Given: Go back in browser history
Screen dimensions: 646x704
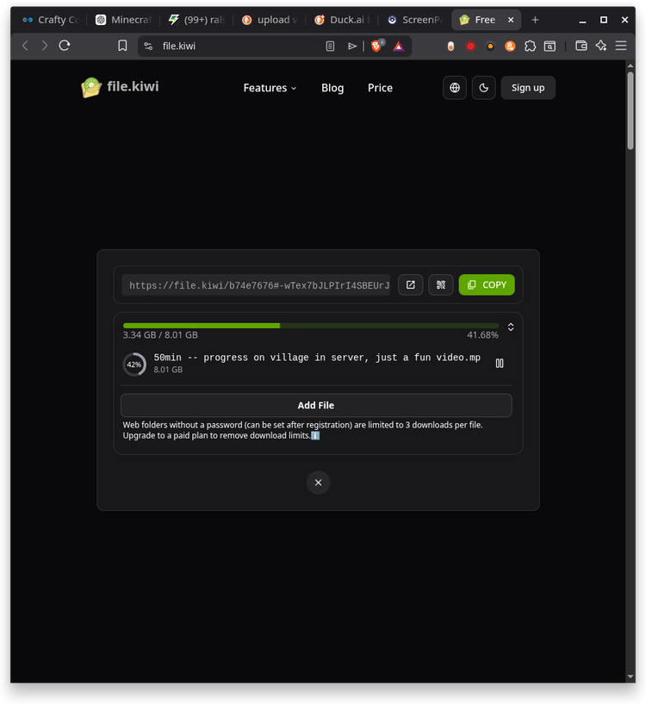Looking at the screenshot, I should coord(25,46).
